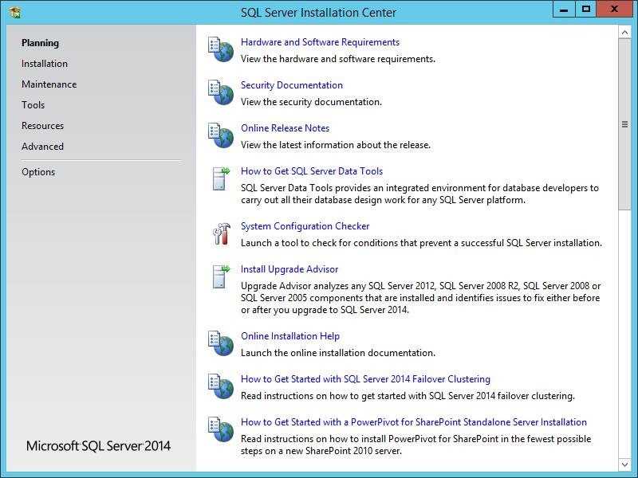Click the description about failover clustering instructions
Viewport: 638px width, 478px height.
[x=408, y=396]
